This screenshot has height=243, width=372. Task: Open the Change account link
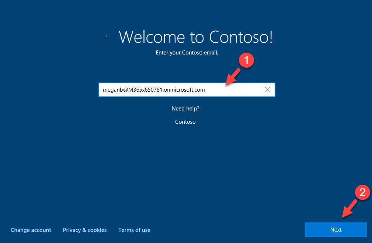click(31, 230)
